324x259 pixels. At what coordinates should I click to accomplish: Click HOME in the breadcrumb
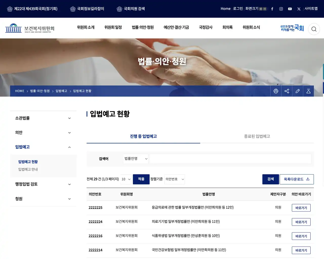click(x=20, y=91)
